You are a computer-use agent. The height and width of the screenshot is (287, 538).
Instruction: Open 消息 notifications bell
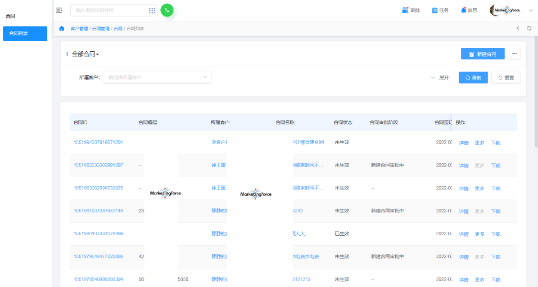coord(469,10)
